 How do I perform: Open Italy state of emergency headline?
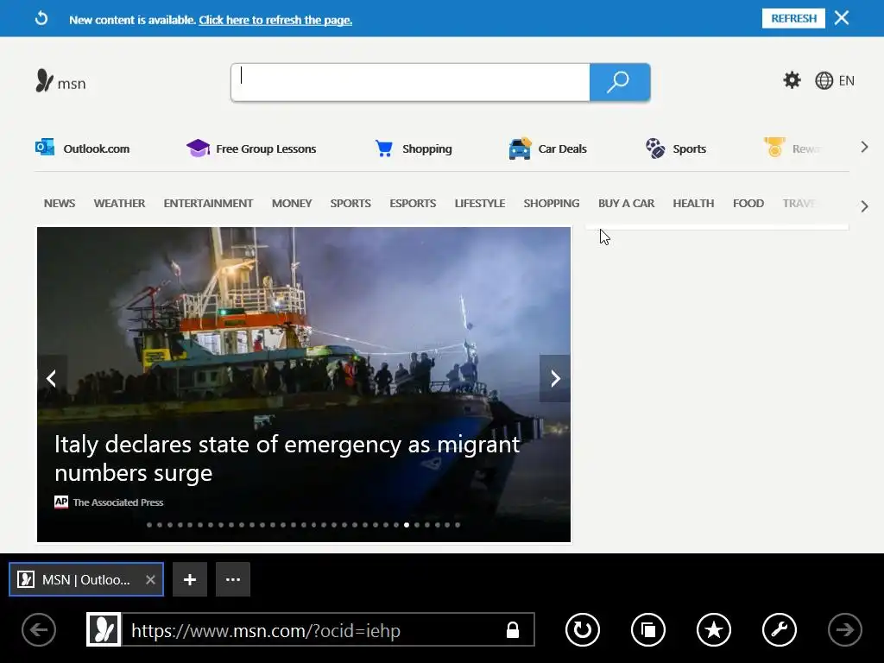click(287, 458)
